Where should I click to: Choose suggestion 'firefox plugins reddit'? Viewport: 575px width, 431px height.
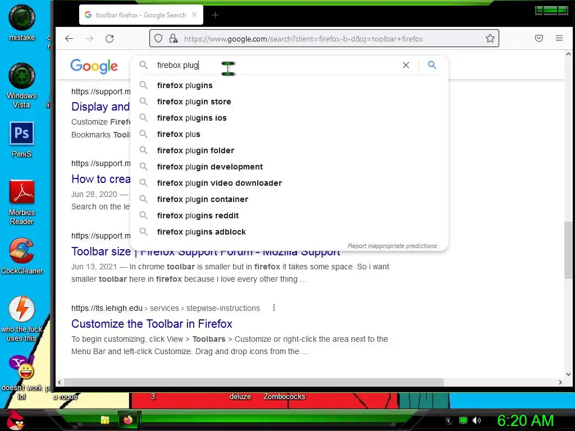pos(289,215)
